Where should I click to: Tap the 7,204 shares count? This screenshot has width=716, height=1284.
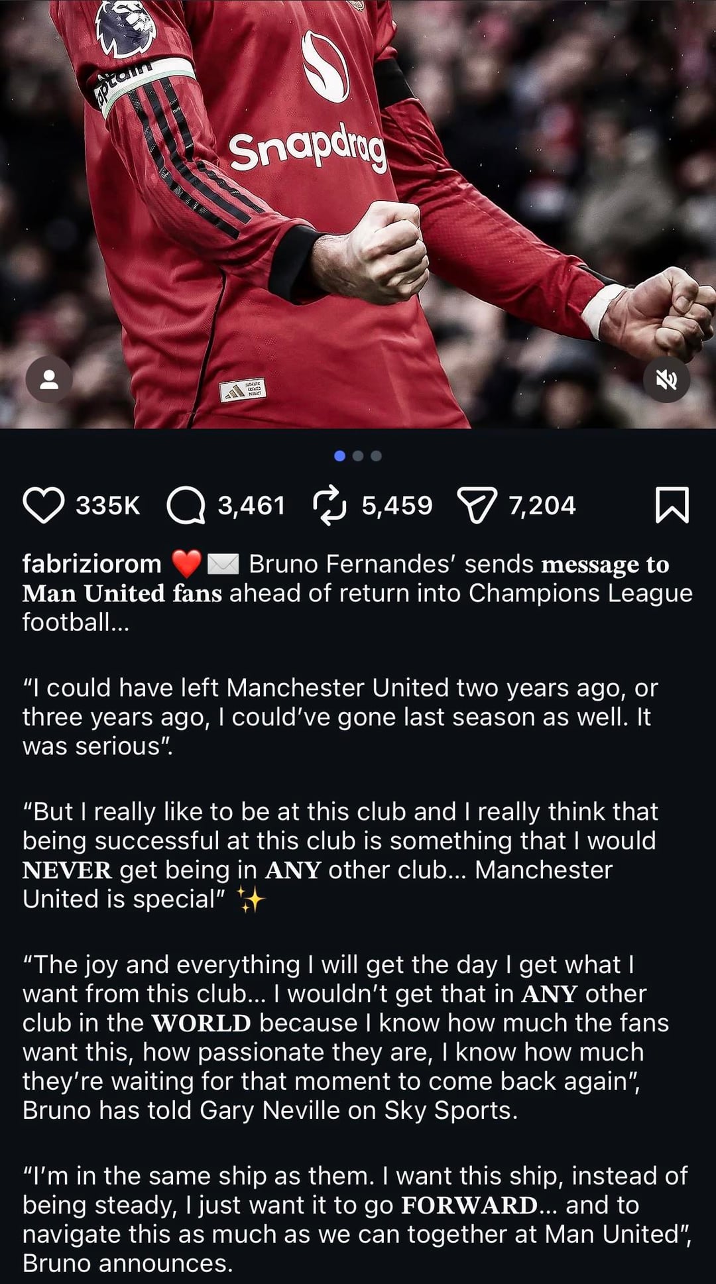click(x=542, y=506)
